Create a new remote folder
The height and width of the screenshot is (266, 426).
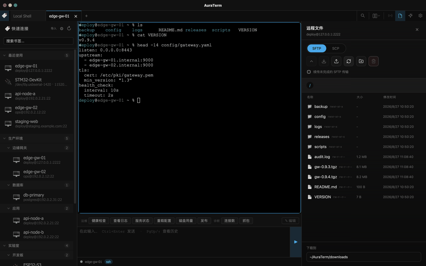coord(361,61)
